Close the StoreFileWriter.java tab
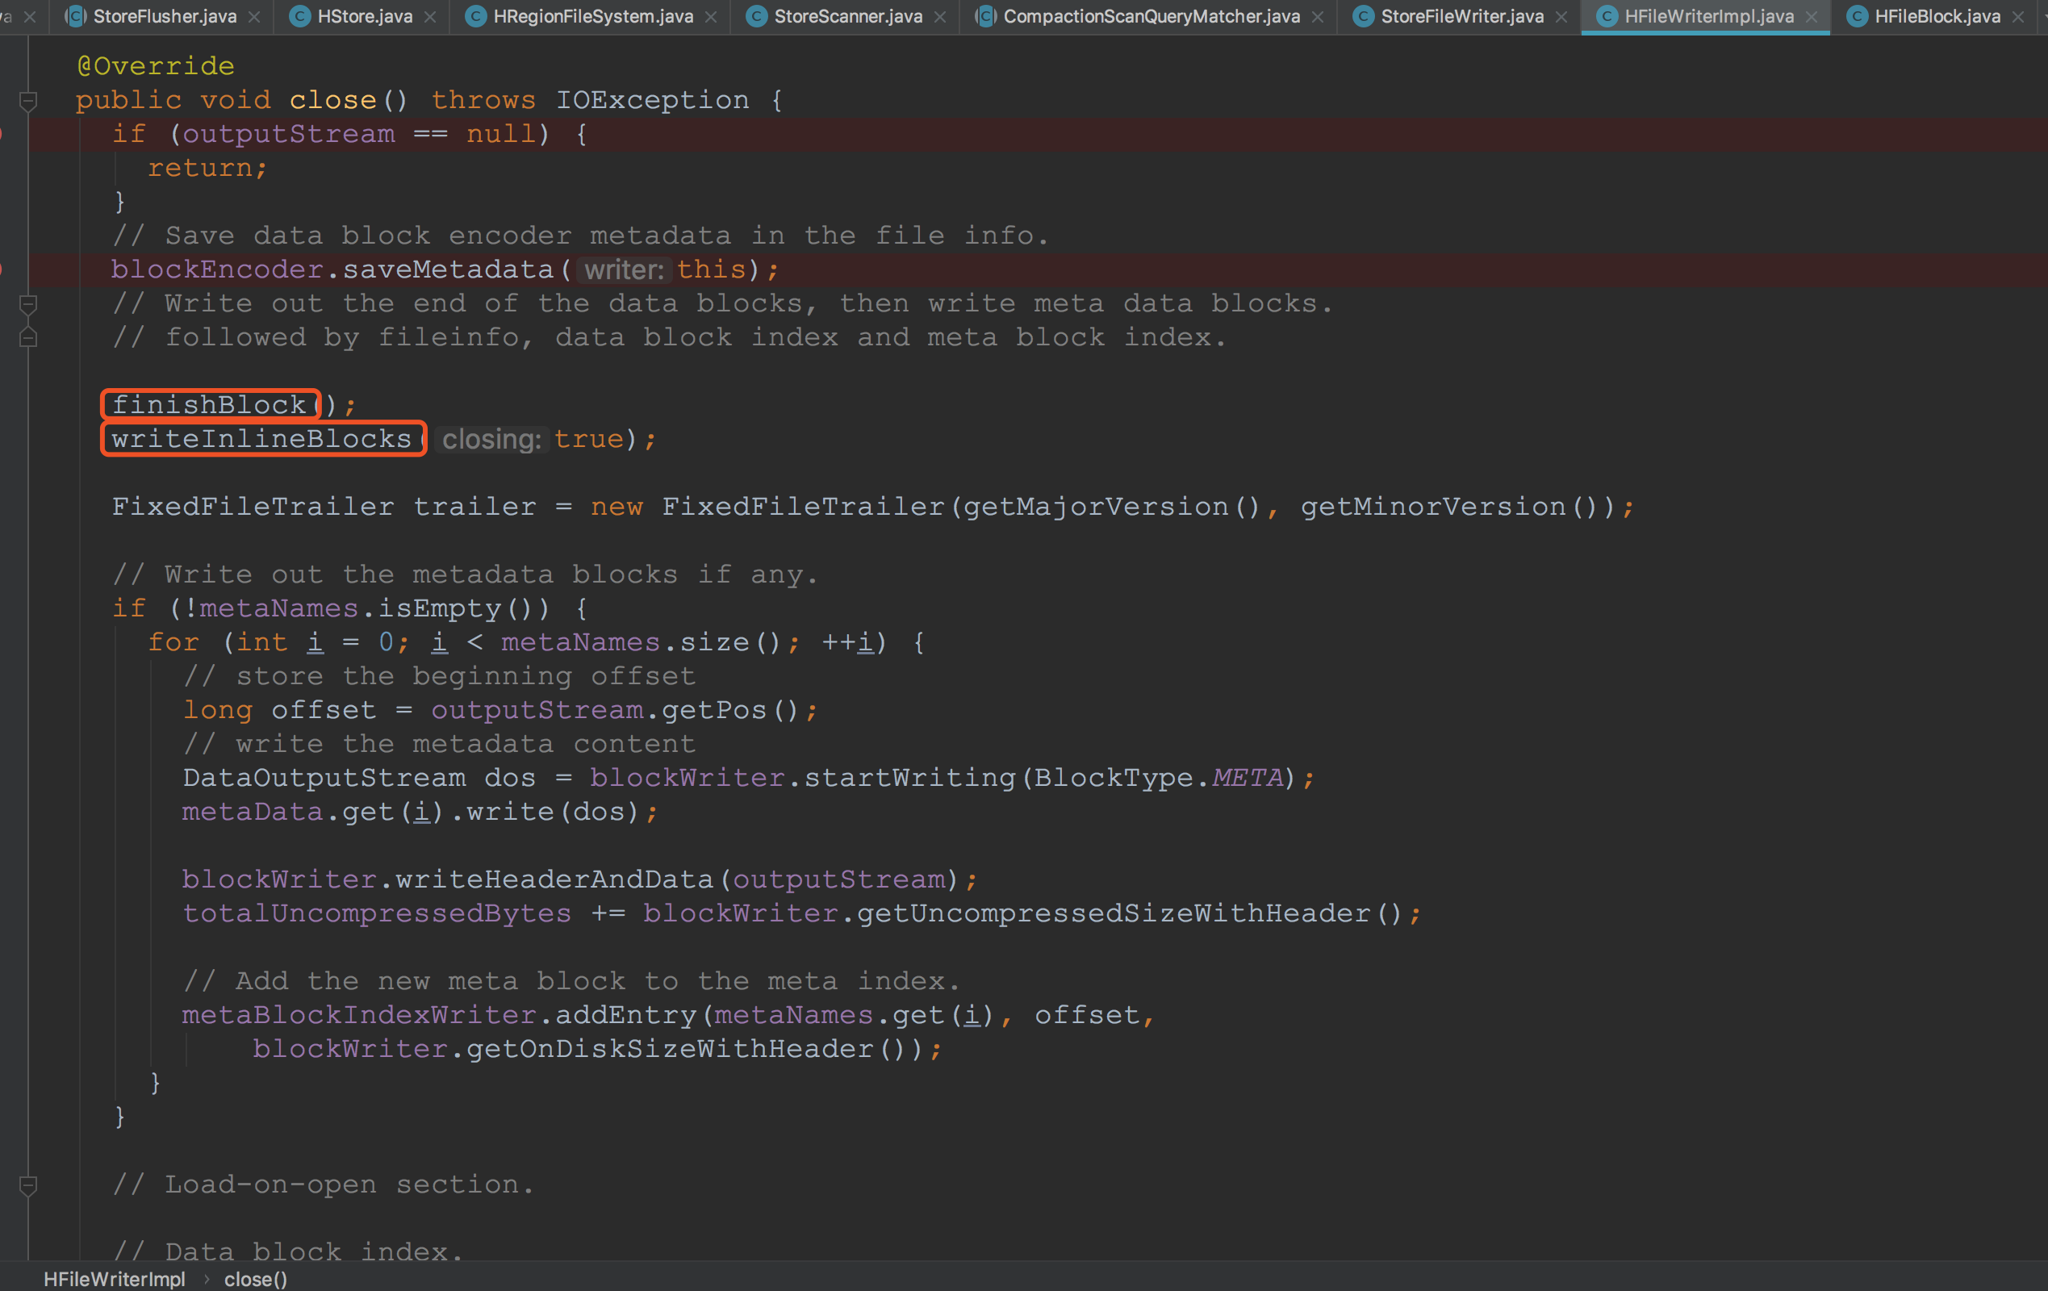 (x=1561, y=17)
